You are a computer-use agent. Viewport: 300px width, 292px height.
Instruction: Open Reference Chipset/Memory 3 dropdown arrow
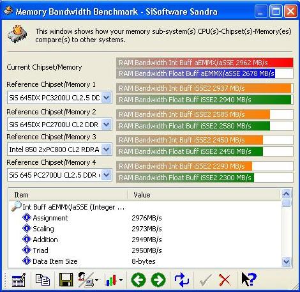(x=107, y=150)
